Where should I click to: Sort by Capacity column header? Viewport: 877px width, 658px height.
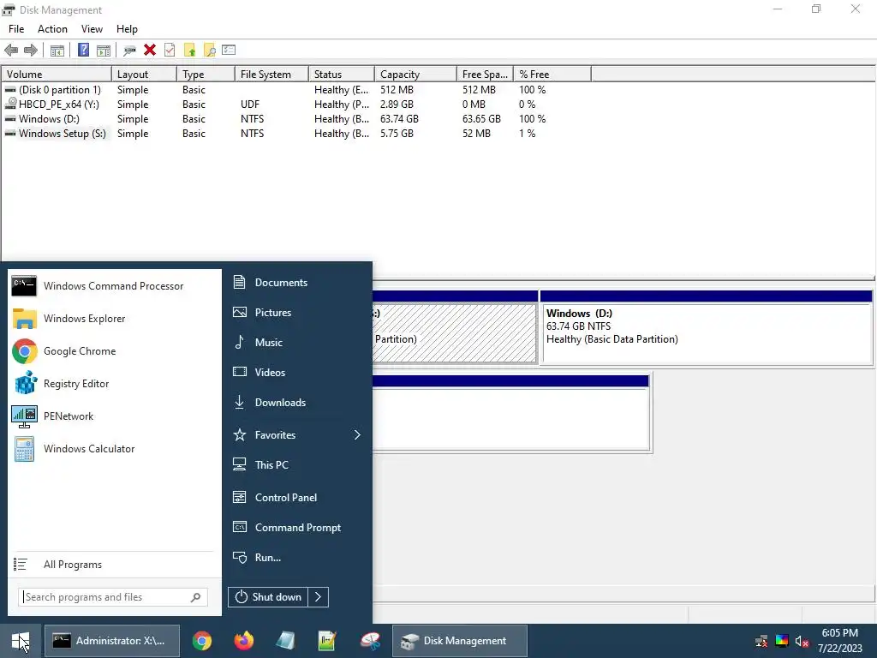pyautogui.click(x=415, y=75)
